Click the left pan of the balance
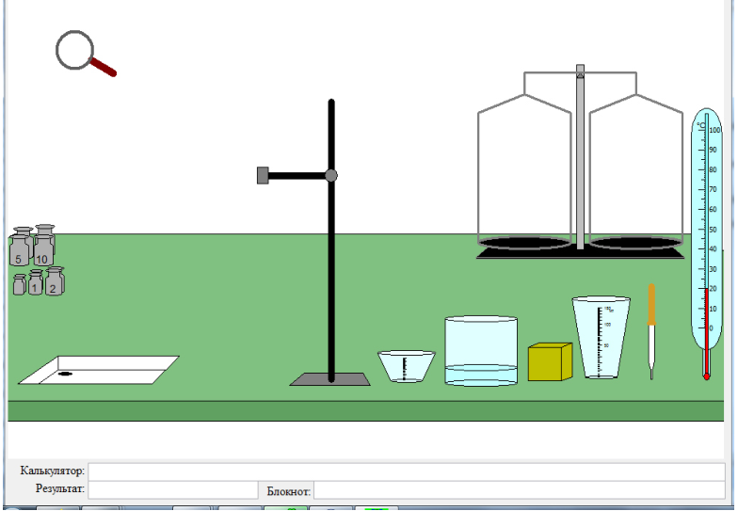This screenshot has width=738, height=511. (x=525, y=243)
